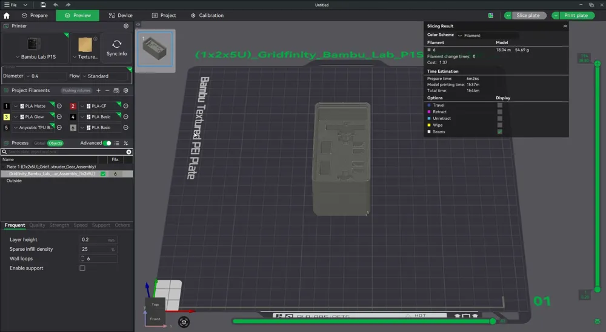The width and height of the screenshot is (606, 332).
Task: Clear the object search field
Action: [128, 152]
